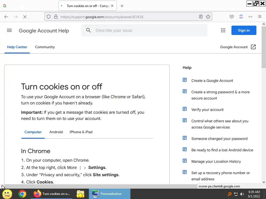The height and width of the screenshot is (199, 266).
Task: Click the Firefox Turn cookies taskbar button
Action: point(51,194)
